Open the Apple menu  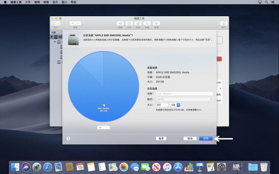click(x=5, y=2)
